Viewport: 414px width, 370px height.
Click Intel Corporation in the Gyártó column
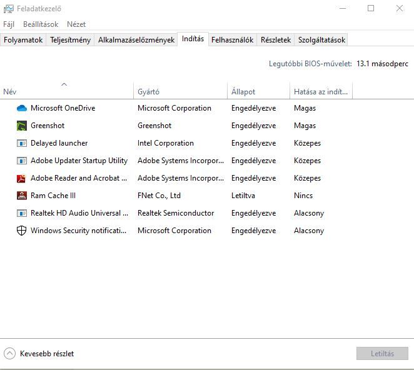coord(166,143)
